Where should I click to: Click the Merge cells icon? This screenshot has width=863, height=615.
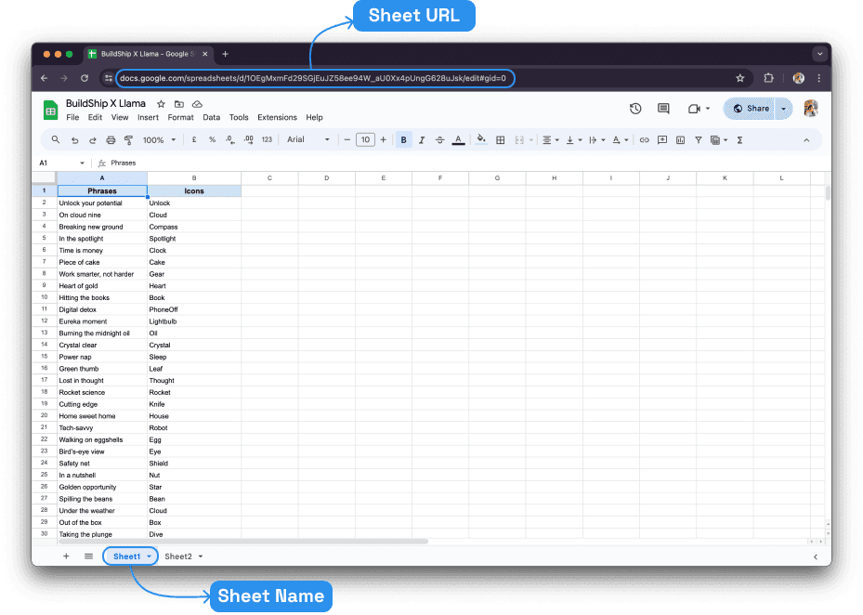520,139
